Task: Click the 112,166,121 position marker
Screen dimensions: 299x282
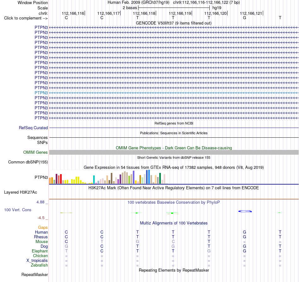Action: tap(251, 13)
